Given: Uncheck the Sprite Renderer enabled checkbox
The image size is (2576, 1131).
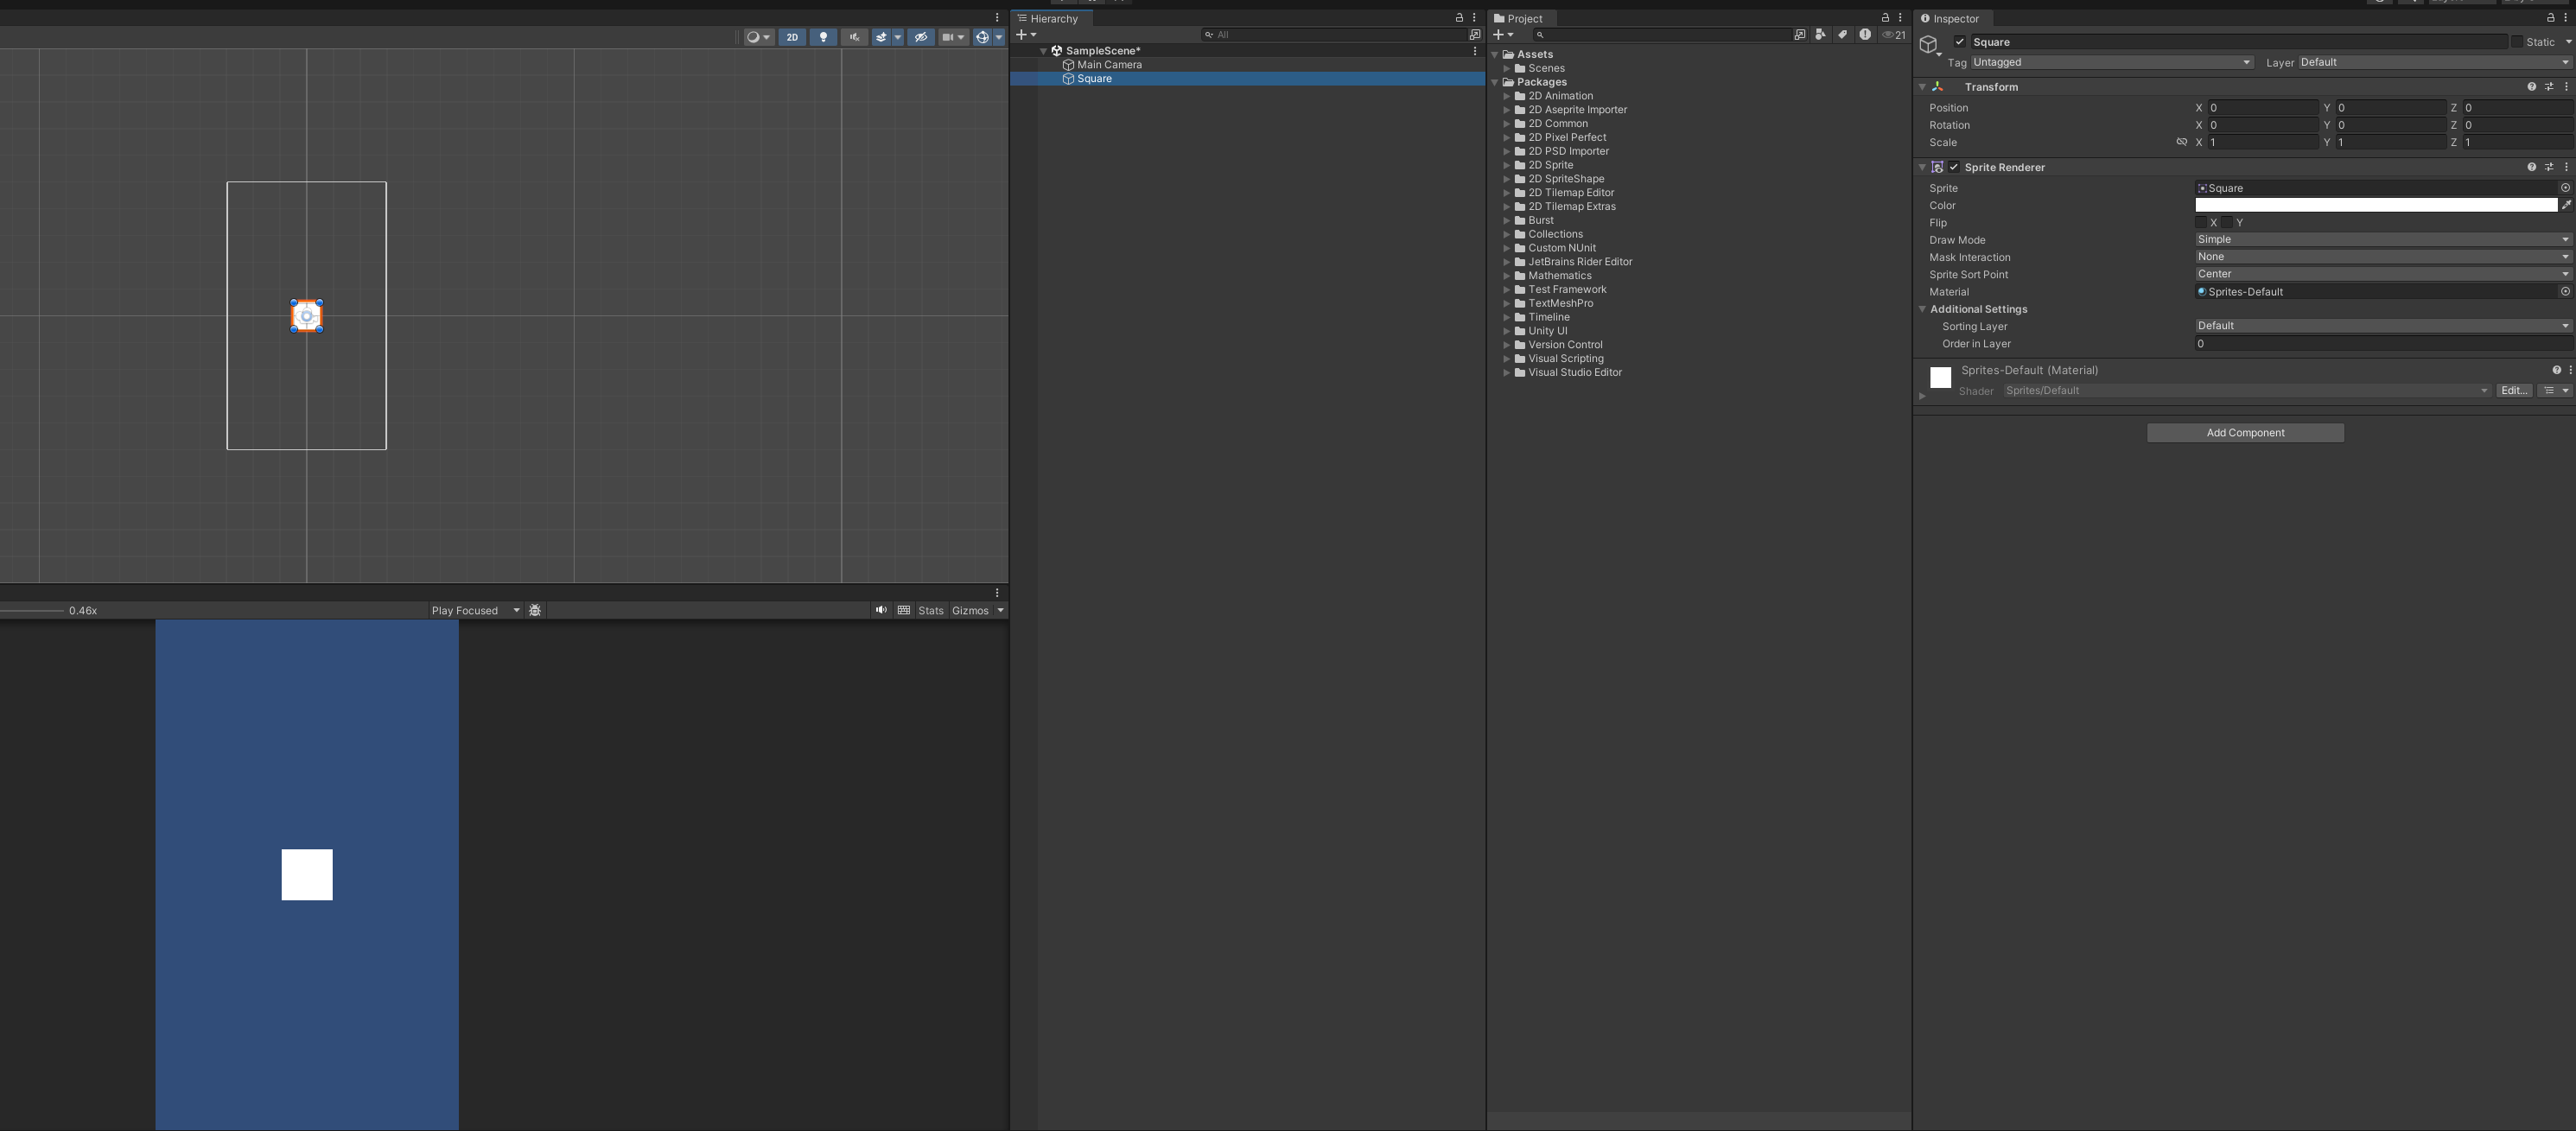Looking at the screenshot, I should (x=1954, y=167).
